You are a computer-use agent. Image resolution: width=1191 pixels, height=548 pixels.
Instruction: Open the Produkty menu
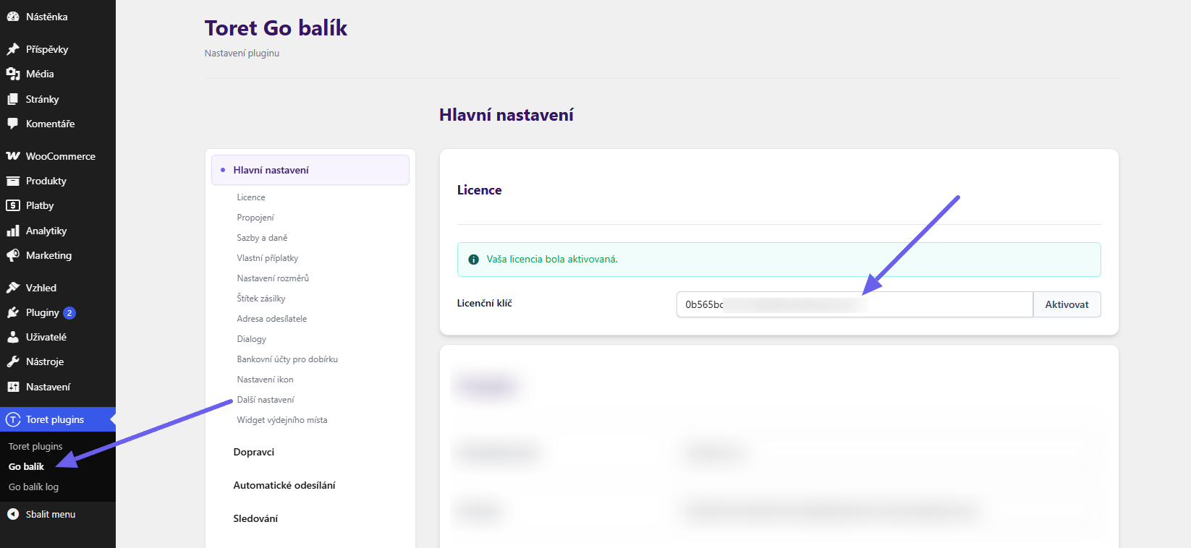pos(58,181)
